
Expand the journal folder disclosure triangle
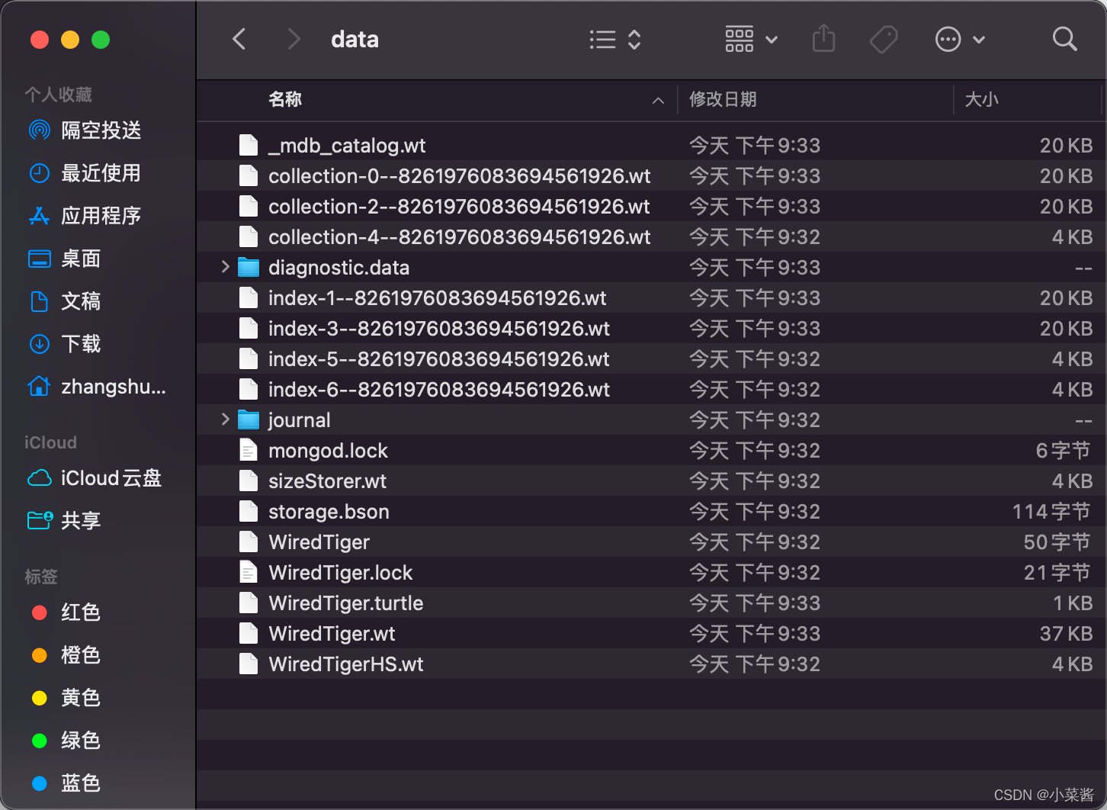pyautogui.click(x=224, y=419)
